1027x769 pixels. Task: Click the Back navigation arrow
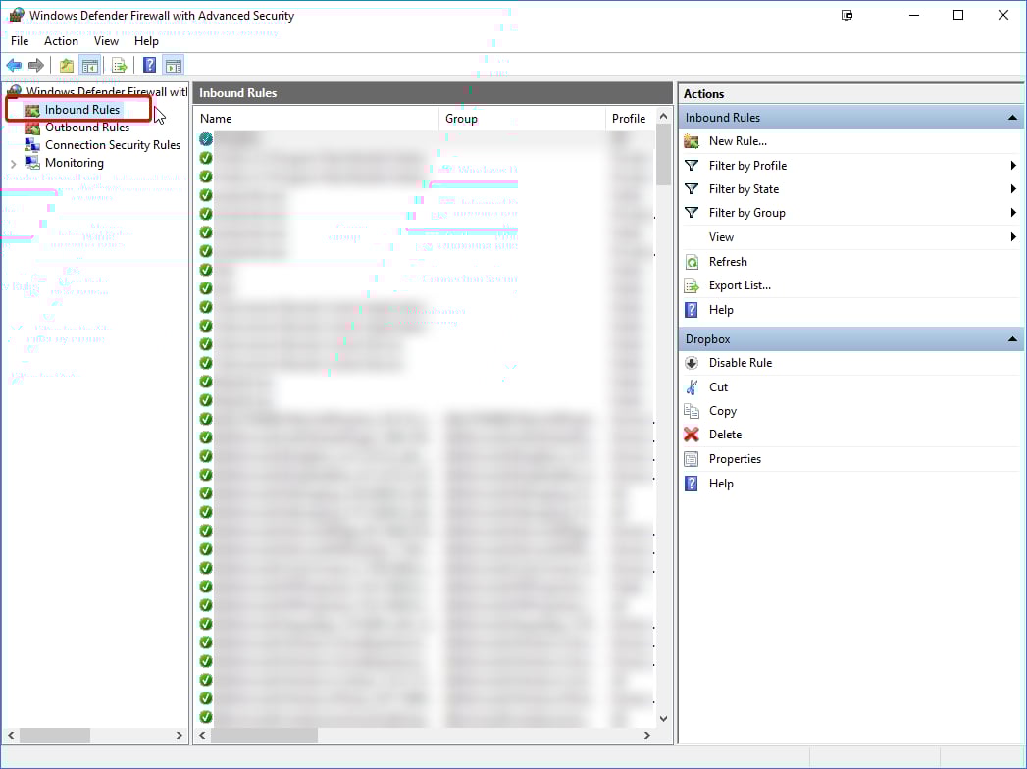[14, 65]
